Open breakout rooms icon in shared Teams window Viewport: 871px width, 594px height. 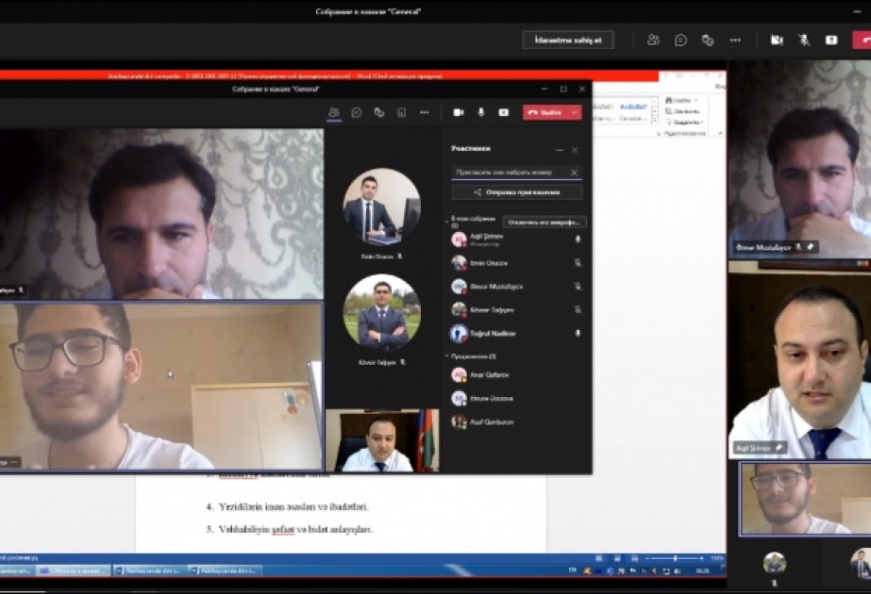[402, 113]
